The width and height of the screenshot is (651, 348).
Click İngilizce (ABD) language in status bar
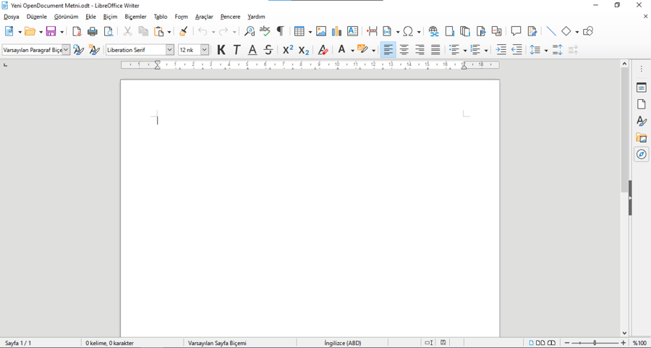click(343, 343)
